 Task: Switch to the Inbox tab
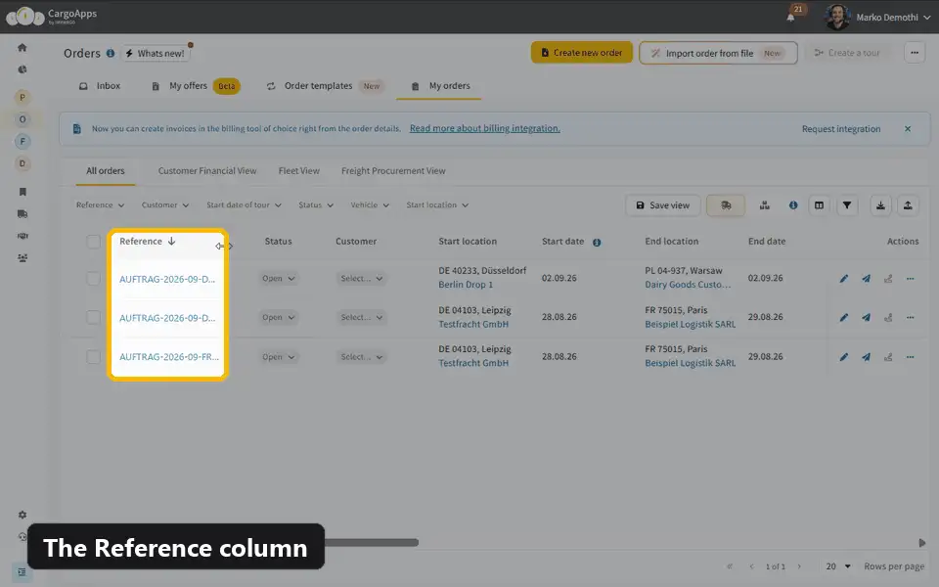(x=100, y=86)
